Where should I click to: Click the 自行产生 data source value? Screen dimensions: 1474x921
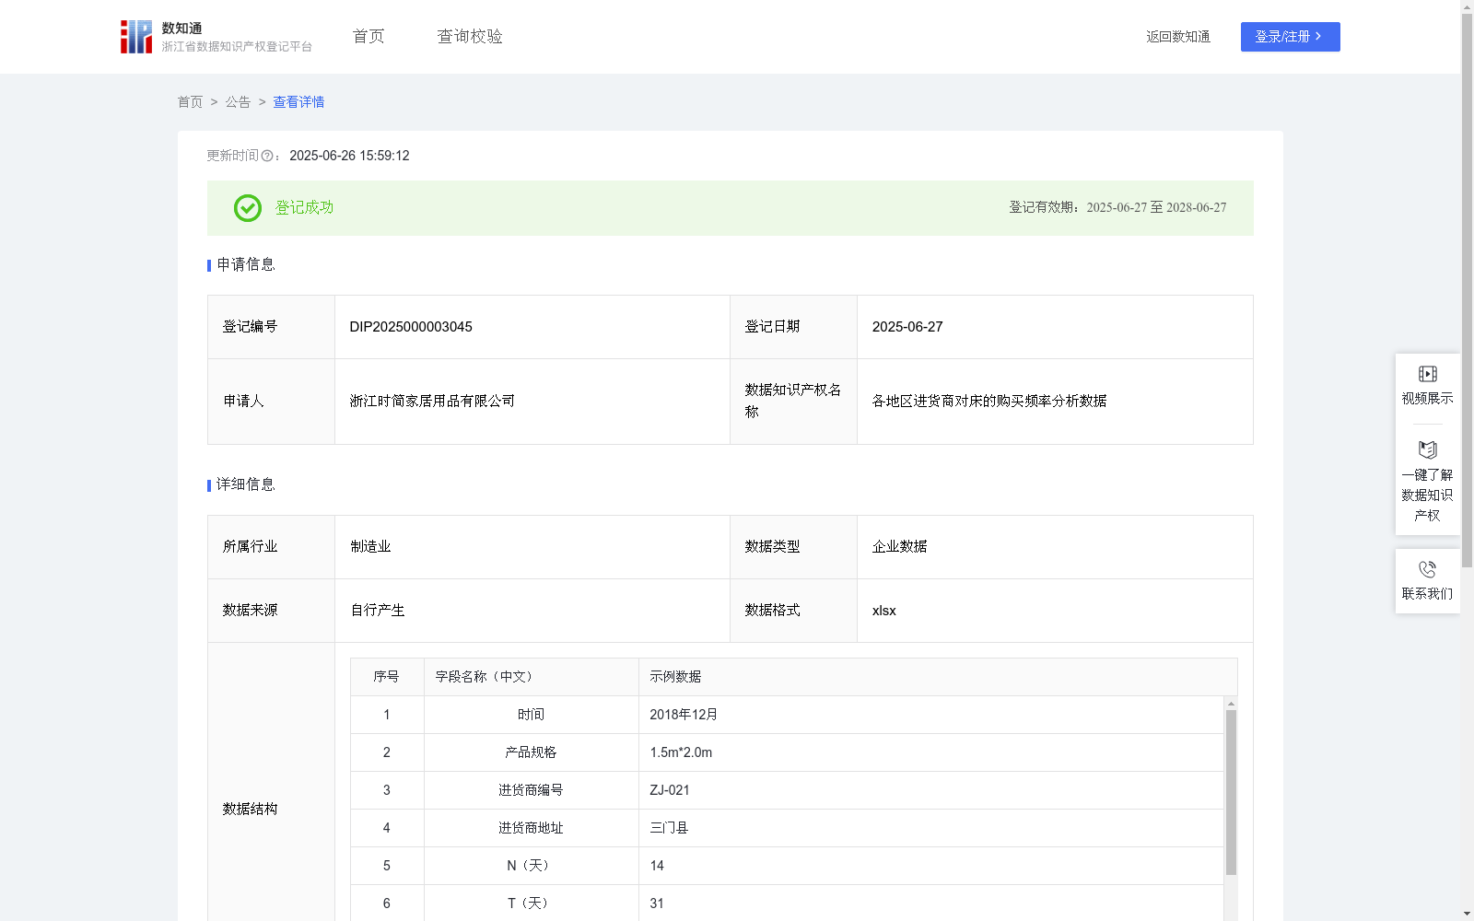(x=378, y=611)
